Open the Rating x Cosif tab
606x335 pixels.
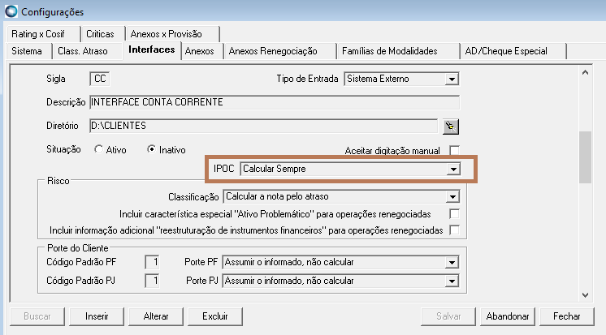tap(39, 34)
